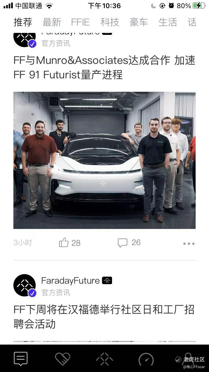Tap the center FF logo in bottom bar

[x=104, y=359]
